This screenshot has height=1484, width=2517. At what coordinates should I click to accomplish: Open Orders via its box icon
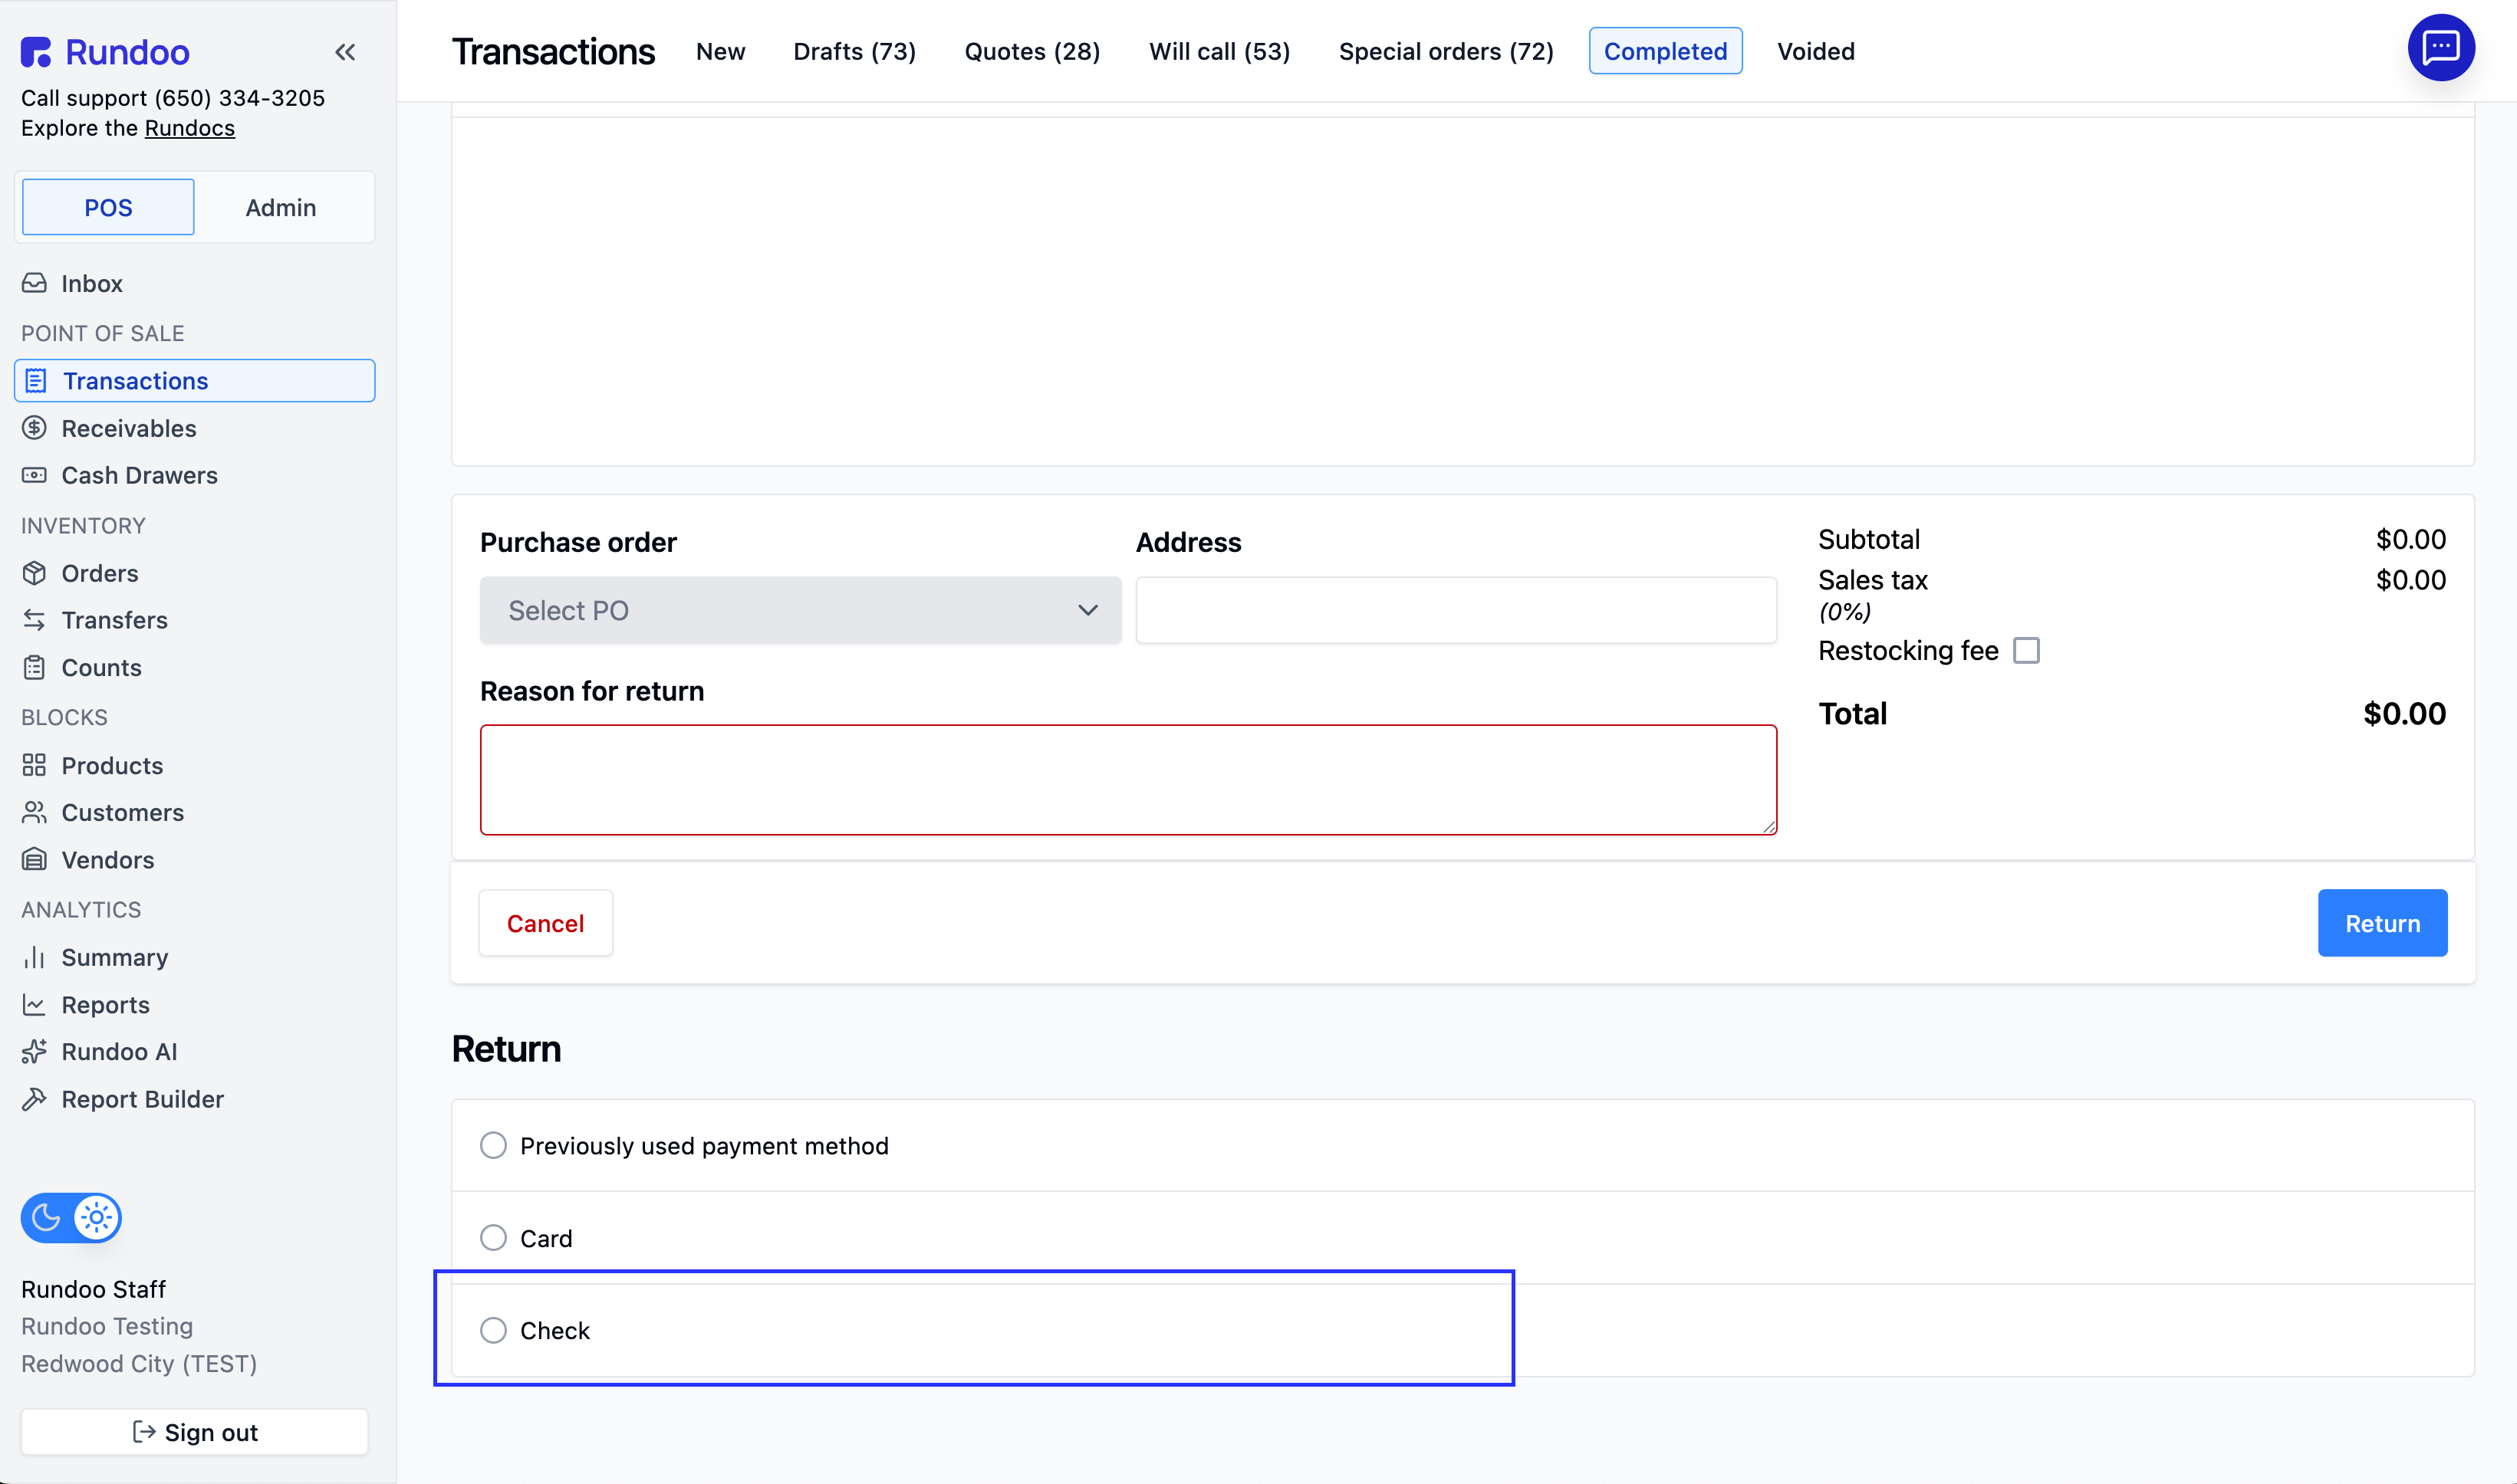[34, 573]
